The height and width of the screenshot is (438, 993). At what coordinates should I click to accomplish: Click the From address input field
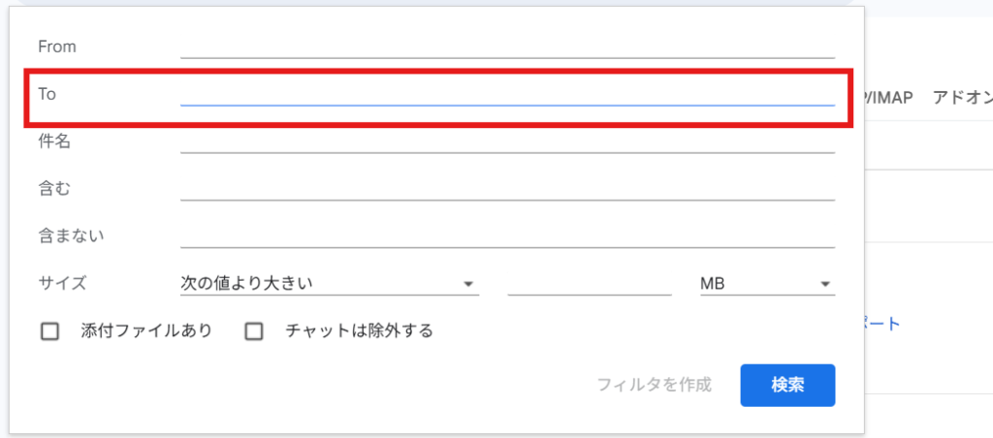(x=506, y=47)
